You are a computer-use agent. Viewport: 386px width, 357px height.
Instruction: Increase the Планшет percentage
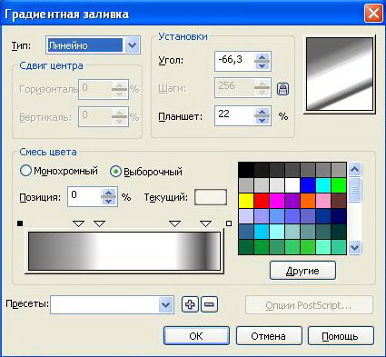pos(262,111)
